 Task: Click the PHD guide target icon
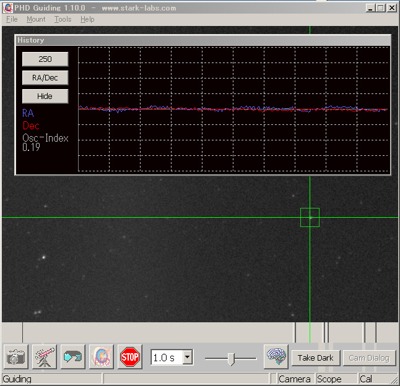pyautogui.click(x=102, y=357)
